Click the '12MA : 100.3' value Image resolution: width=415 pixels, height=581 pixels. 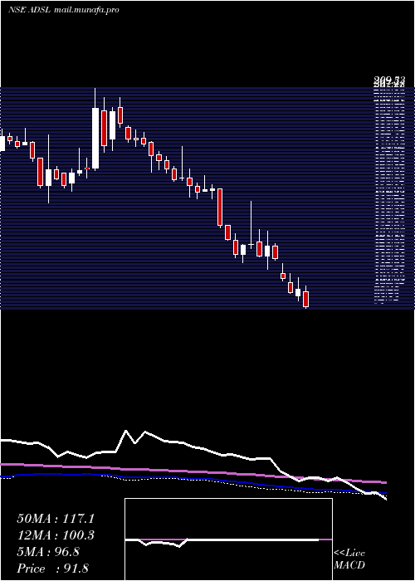[x=56, y=535]
